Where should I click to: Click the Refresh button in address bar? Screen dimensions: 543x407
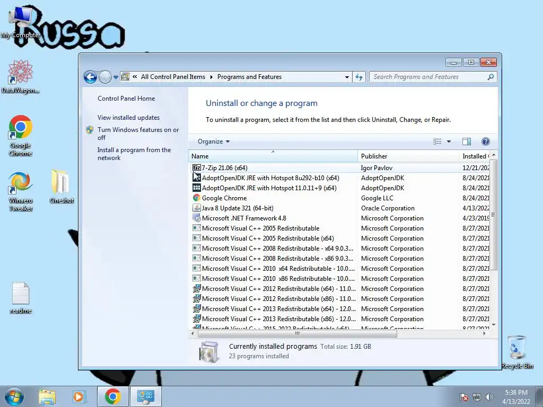(x=359, y=77)
